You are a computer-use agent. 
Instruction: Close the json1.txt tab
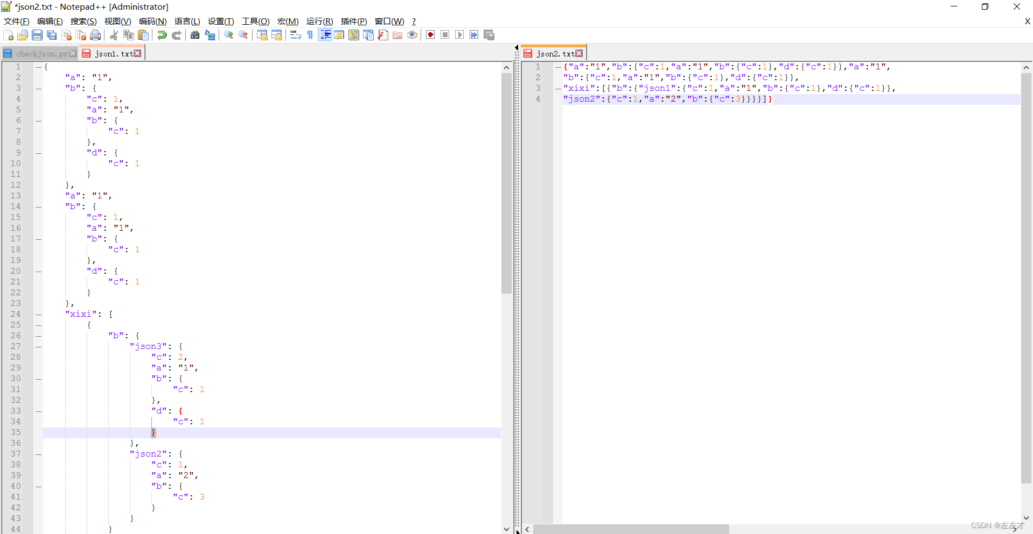137,53
